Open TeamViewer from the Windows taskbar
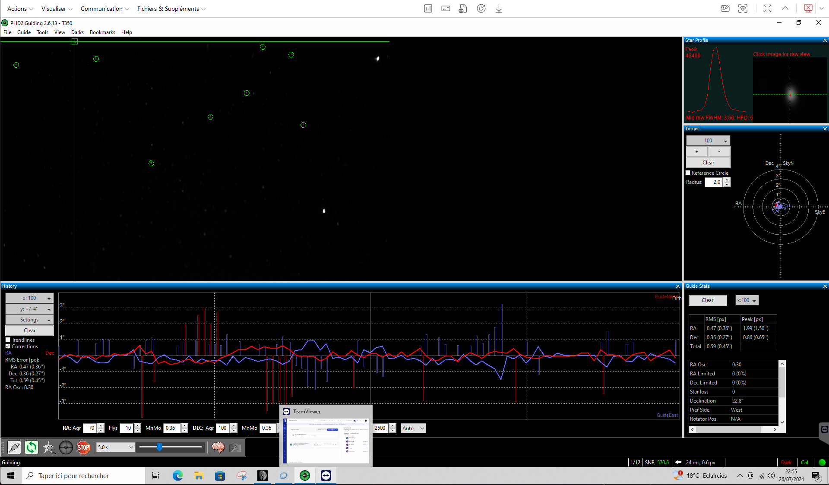 pos(326,476)
